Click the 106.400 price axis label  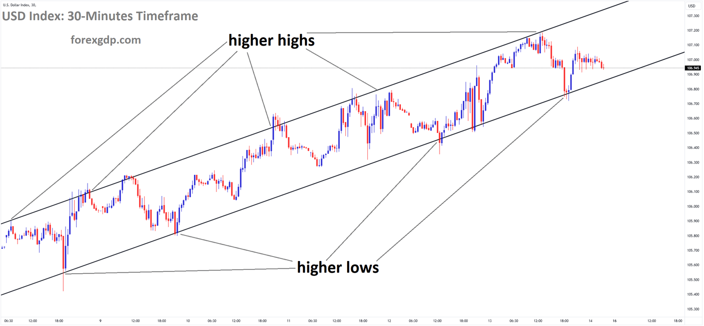(693, 148)
